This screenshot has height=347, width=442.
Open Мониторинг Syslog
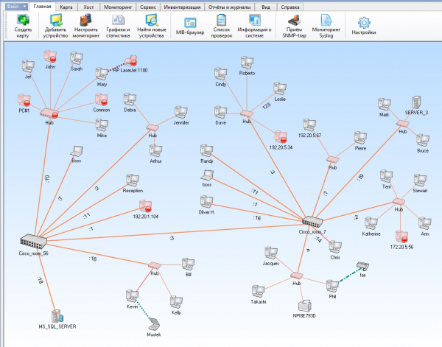click(326, 22)
